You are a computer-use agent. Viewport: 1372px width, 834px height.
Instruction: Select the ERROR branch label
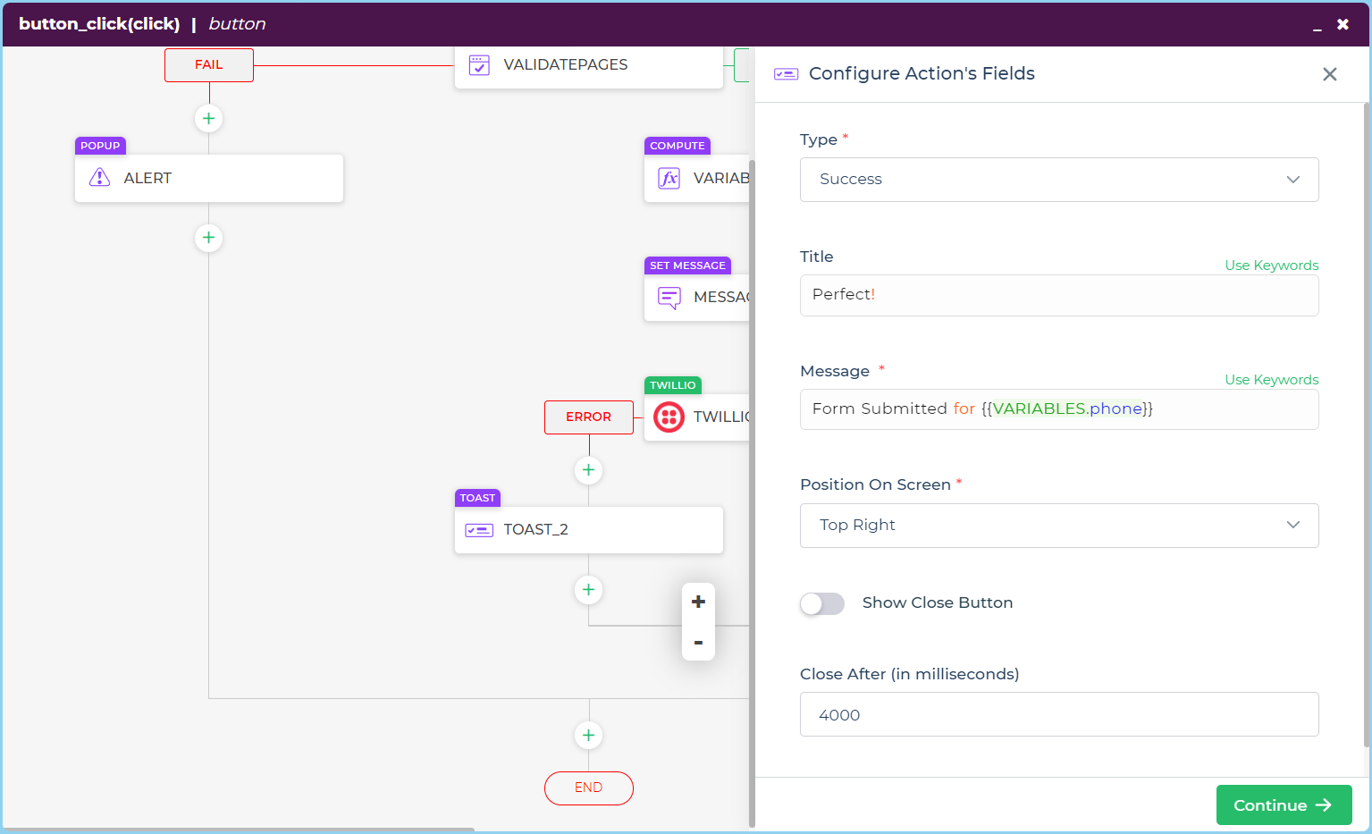(x=588, y=417)
